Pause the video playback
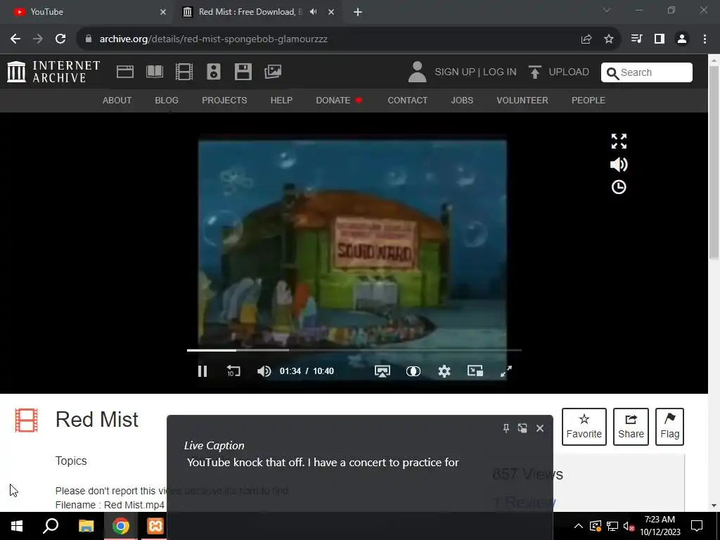The width and height of the screenshot is (720, 540). (x=202, y=371)
